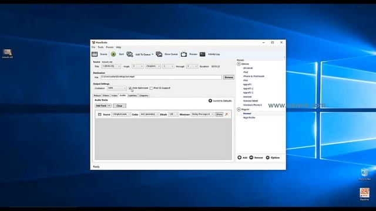Click the Show button on audio track

pyautogui.click(x=219, y=114)
